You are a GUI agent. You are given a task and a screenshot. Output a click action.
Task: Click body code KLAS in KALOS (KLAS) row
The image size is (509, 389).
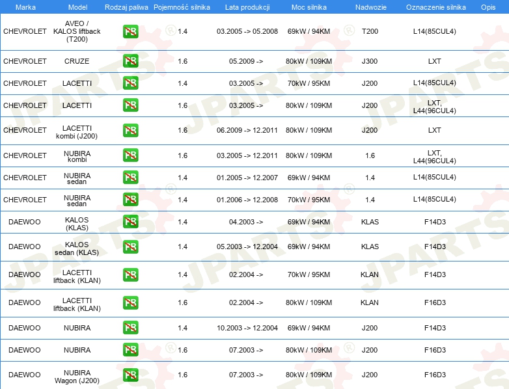point(370,222)
